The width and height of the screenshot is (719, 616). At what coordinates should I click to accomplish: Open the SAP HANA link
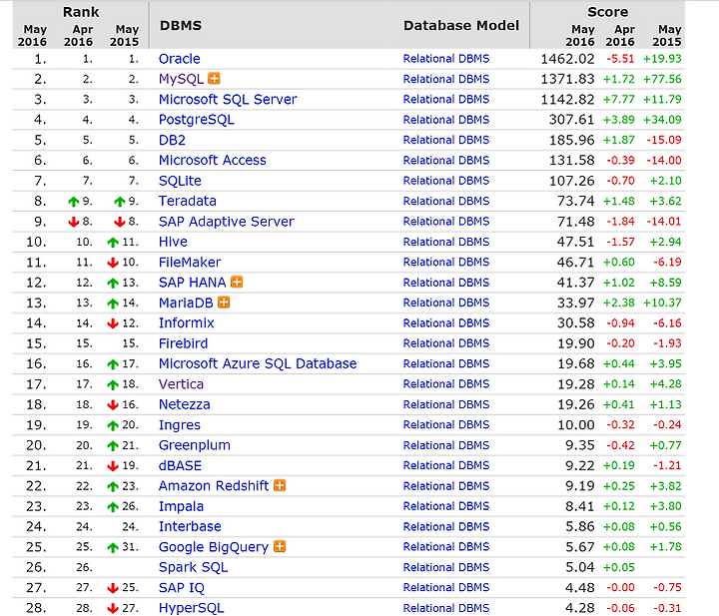tap(192, 283)
